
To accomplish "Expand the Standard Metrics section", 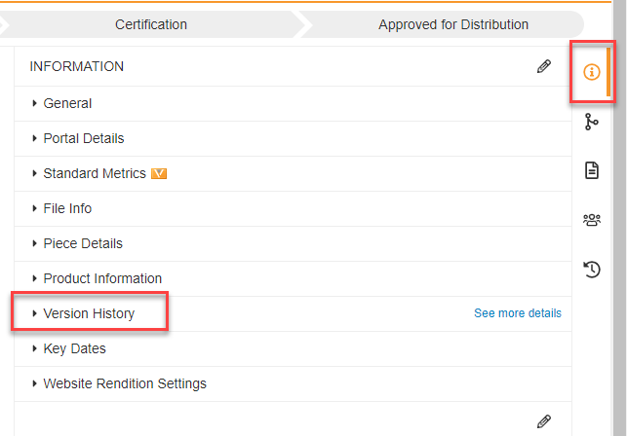I will (94, 173).
